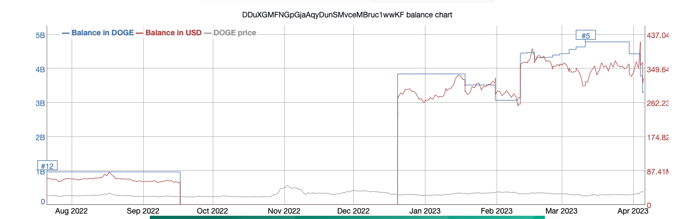Hide the DOGE price legend series
Viewport: 693px width, 219px height.
234,33
